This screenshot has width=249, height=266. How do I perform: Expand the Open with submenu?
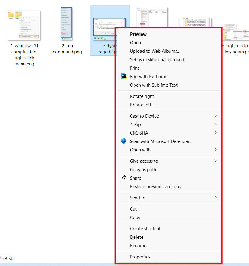tap(140, 150)
